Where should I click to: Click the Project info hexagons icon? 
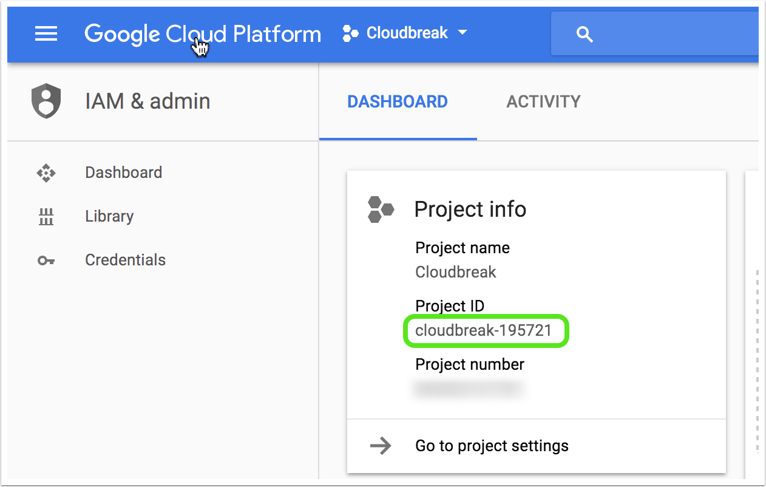(x=381, y=209)
